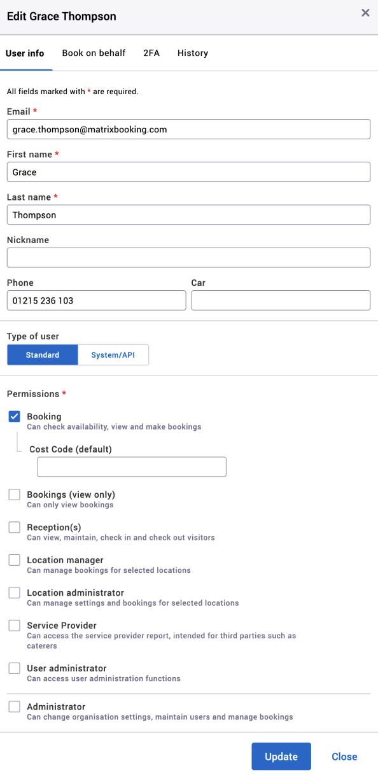The image size is (378, 779).
Task: Click the Close link
Action: [344, 756]
